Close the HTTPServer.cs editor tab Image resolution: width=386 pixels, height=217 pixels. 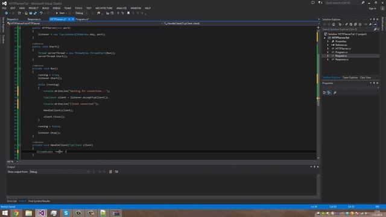click(73, 19)
